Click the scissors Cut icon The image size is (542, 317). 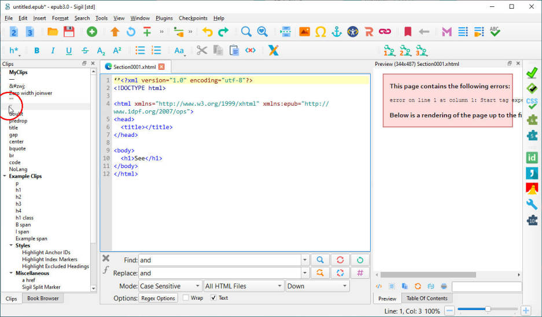click(201, 51)
